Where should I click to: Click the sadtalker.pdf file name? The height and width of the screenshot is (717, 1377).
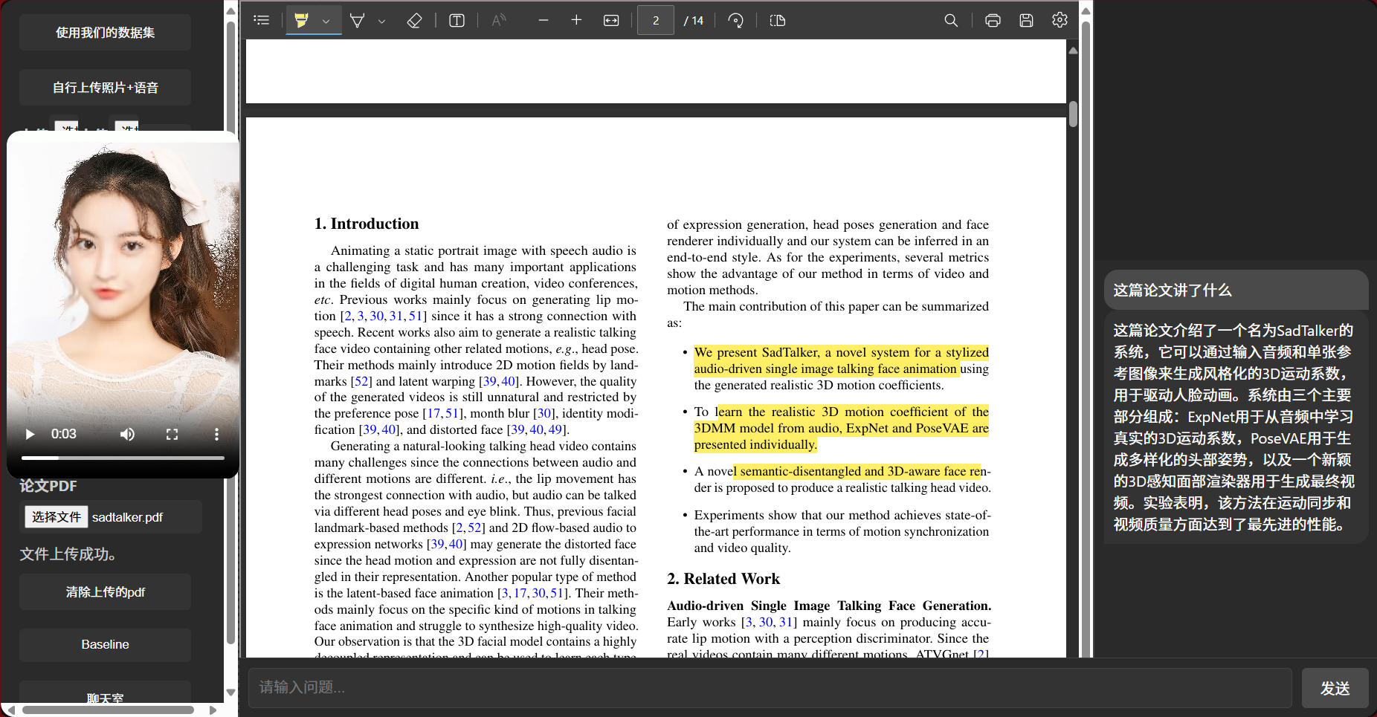pos(127,517)
